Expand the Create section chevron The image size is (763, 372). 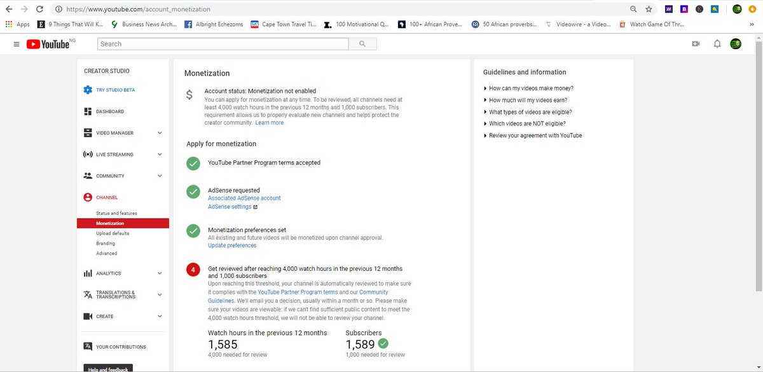(160, 316)
